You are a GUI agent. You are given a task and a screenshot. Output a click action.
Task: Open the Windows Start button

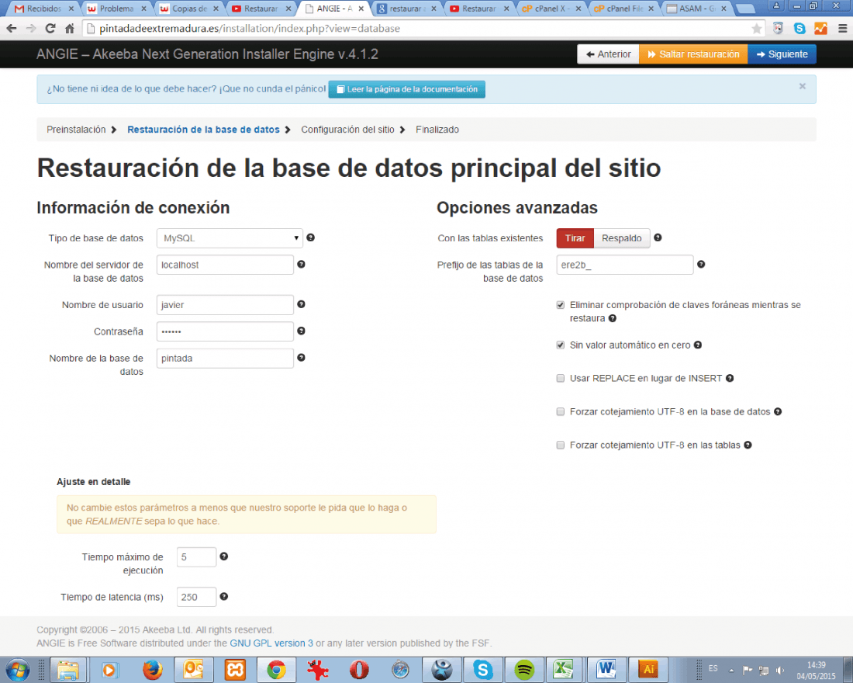(17, 669)
